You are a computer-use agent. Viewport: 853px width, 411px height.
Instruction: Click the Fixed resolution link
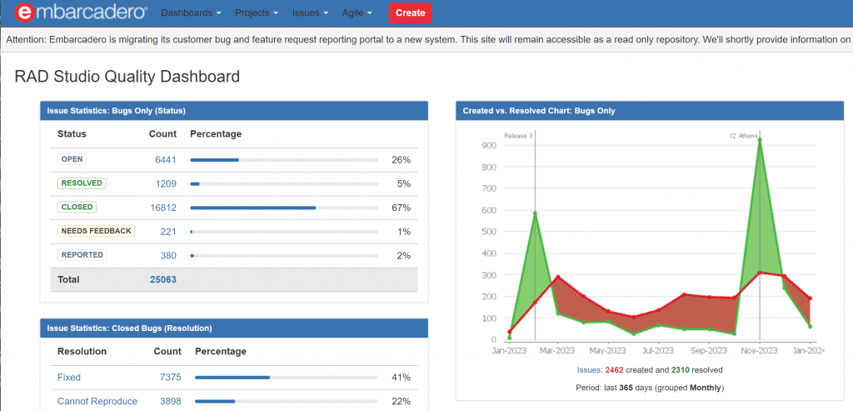pos(69,378)
